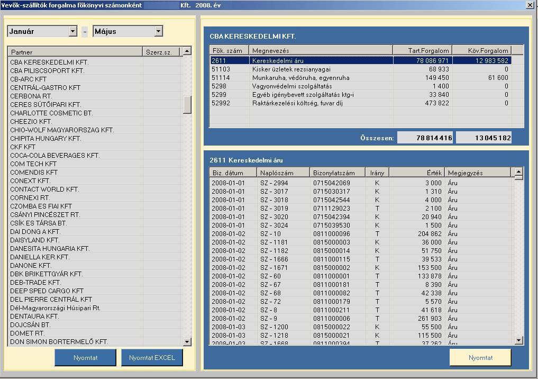Select transaction with voucher number 0715042069
This screenshot has width=538, height=379.
point(362,183)
